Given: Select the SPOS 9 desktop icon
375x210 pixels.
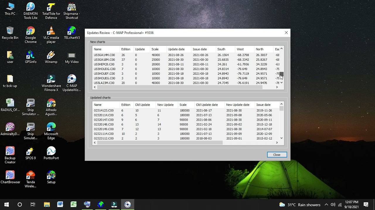Looking at the screenshot, I should (30, 153).
